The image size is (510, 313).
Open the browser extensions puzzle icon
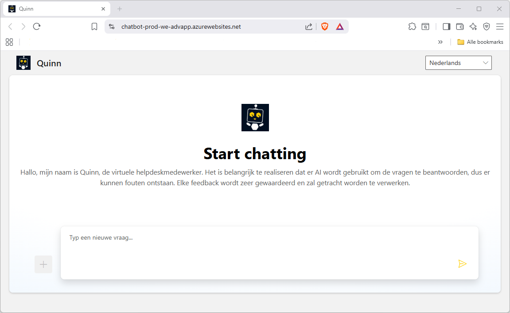(412, 27)
